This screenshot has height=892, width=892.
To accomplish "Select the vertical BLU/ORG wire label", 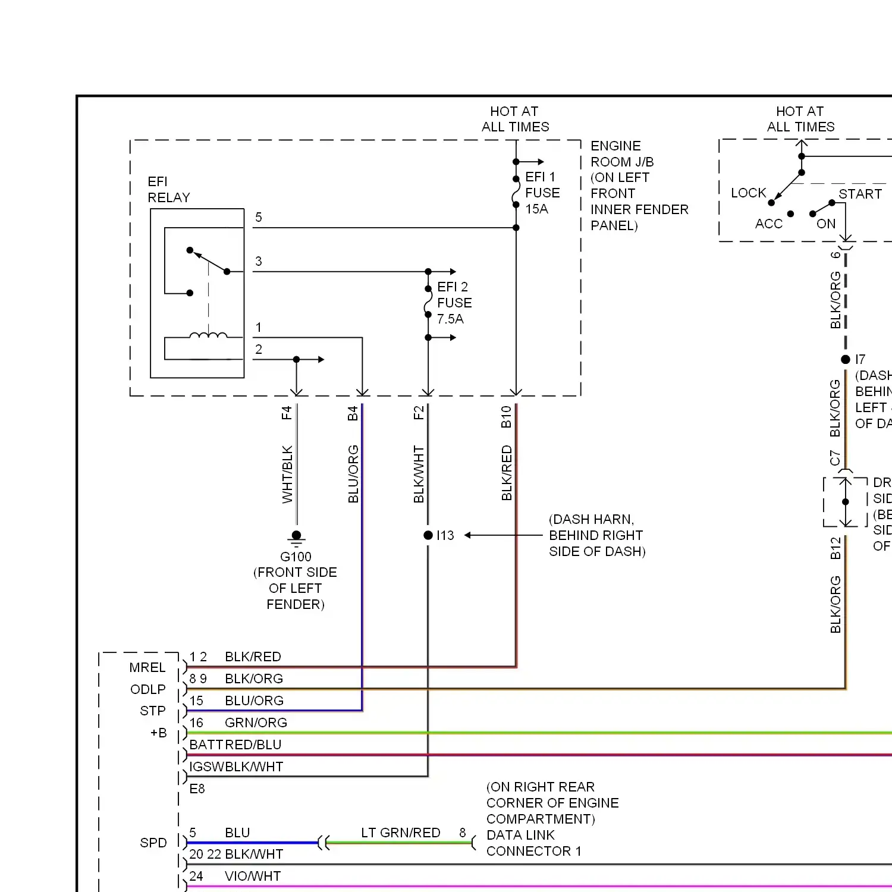I will pyautogui.click(x=353, y=474).
